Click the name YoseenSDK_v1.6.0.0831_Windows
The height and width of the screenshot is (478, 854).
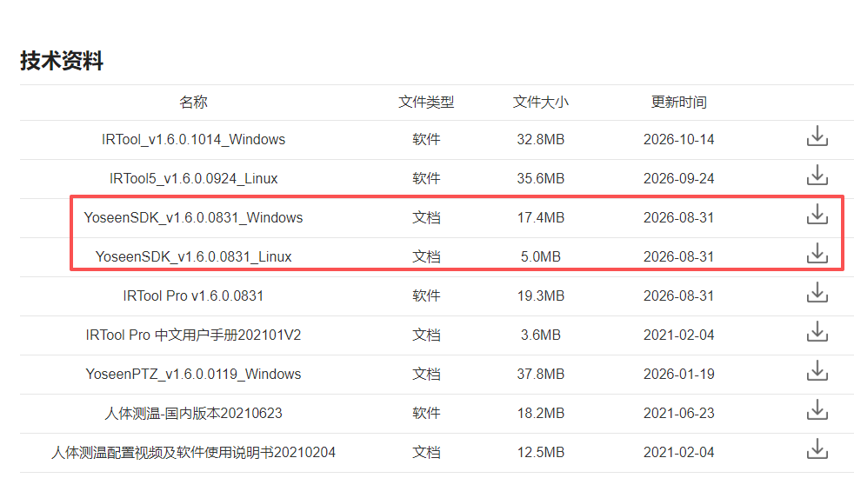(x=193, y=218)
